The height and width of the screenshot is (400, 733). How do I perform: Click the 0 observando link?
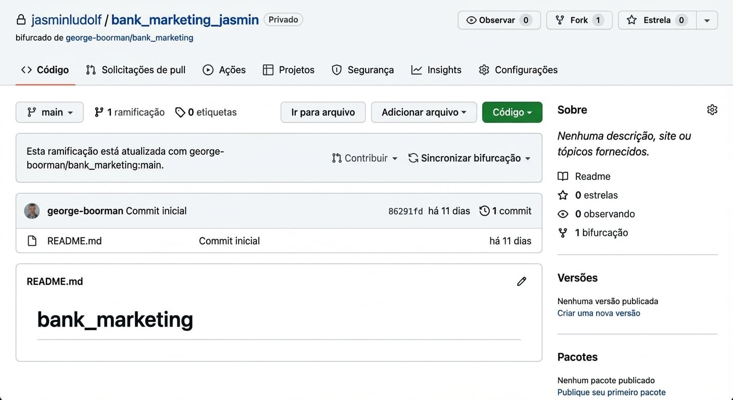click(x=596, y=214)
